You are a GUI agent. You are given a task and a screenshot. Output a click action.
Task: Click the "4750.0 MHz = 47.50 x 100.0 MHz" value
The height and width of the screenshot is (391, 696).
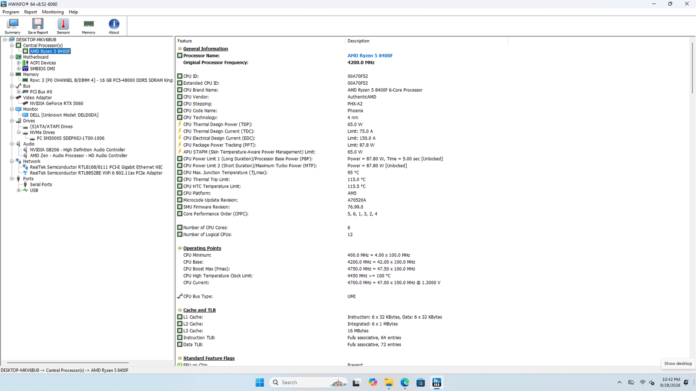tap(381, 269)
